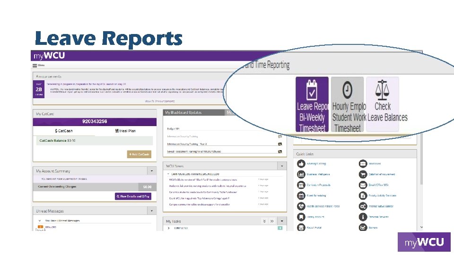This screenshot has height=255, width=454.
Task: Click the myWCU logo in the purple header
Action: 49,56
